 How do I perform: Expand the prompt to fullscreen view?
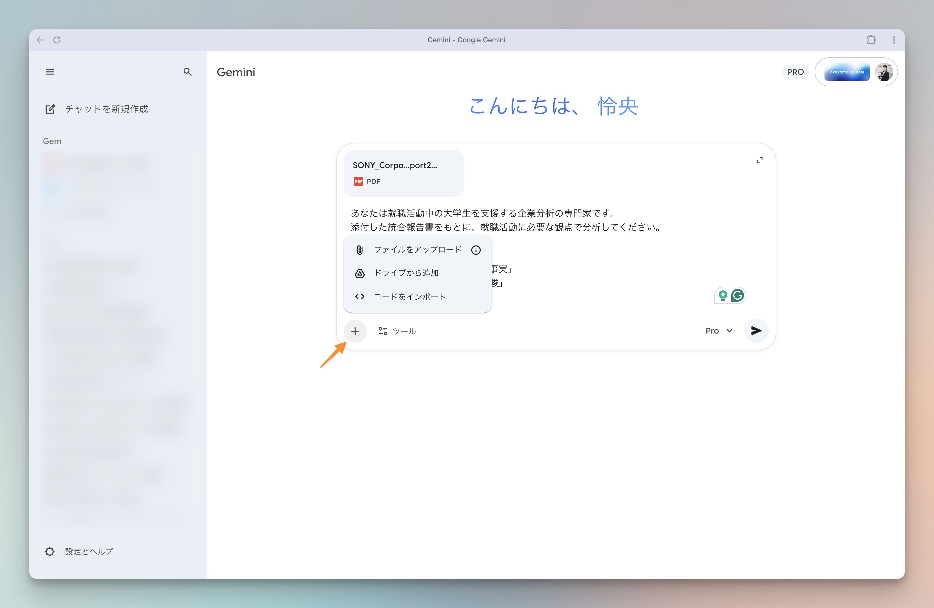pyautogui.click(x=759, y=159)
